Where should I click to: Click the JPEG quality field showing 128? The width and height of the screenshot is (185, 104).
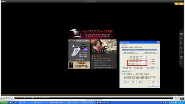click(142, 59)
